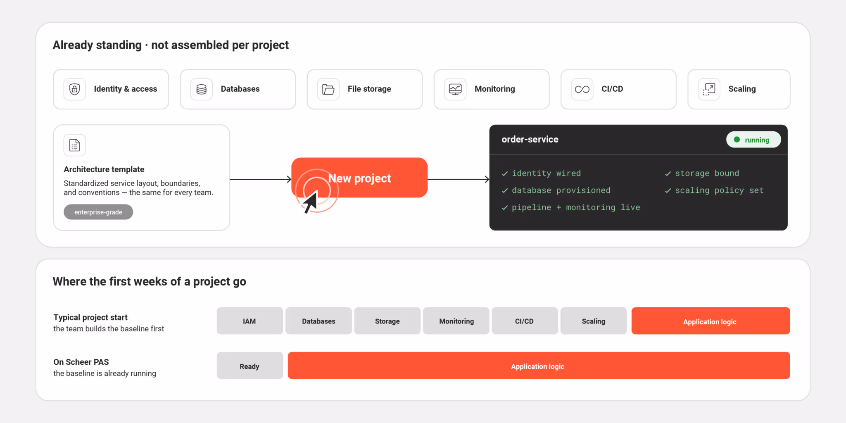Click the Monitoring block in the timeline
Viewport: 846px width, 423px height.
point(456,321)
